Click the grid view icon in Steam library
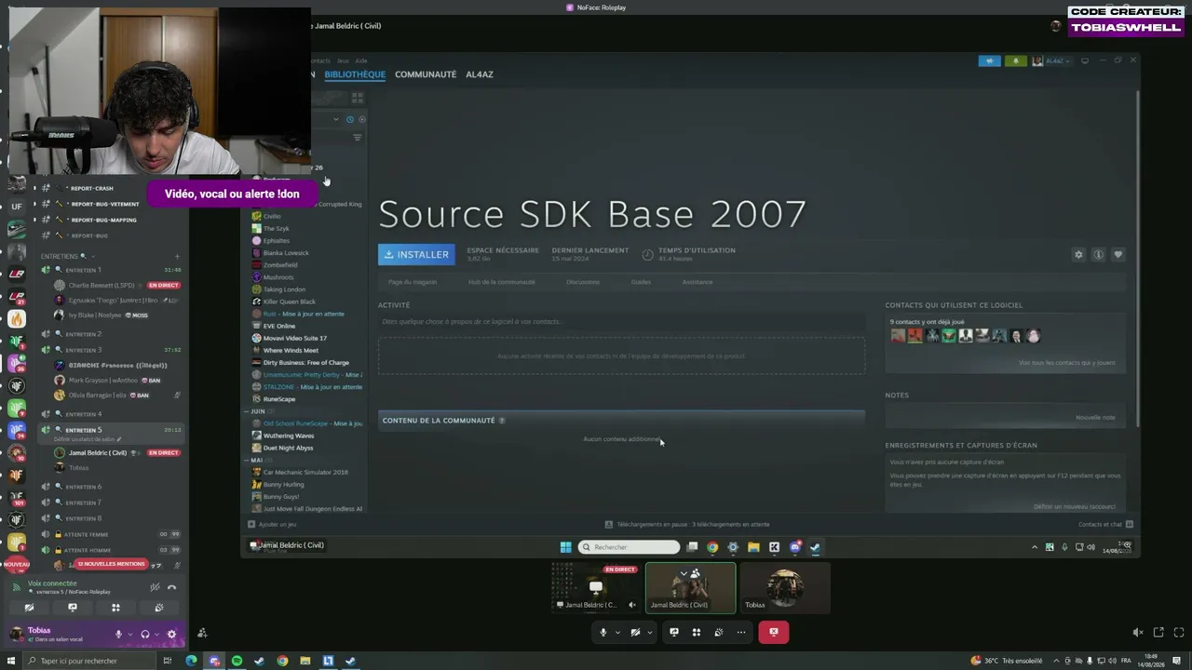Viewport: 1192px width, 670px height. (x=357, y=97)
